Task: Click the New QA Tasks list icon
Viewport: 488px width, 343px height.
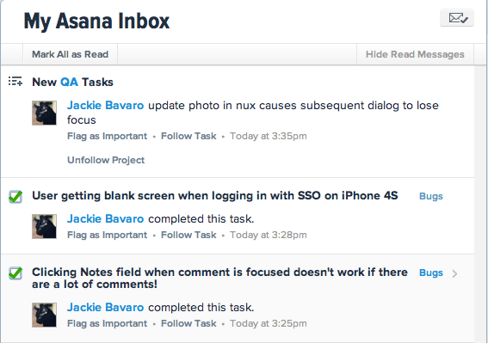Action: click(x=15, y=81)
